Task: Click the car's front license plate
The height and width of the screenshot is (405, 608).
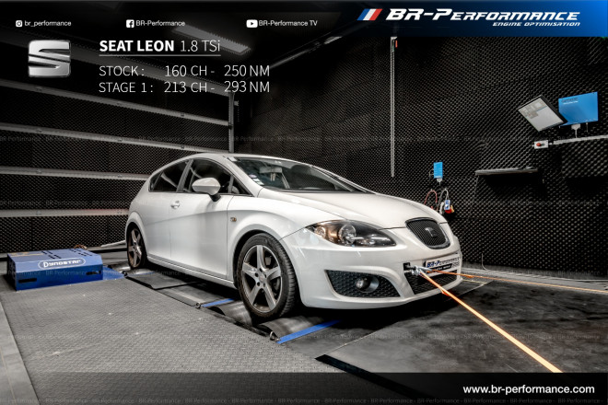Action: pyautogui.click(x=443, y=264)
